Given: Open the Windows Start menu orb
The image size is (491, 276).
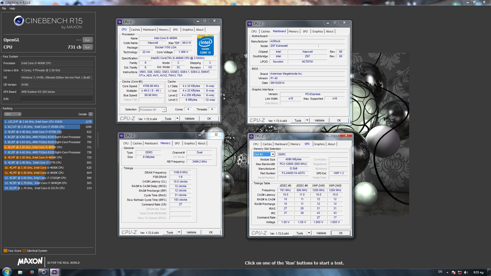Looking at the screenshot, I should [7, 272].
